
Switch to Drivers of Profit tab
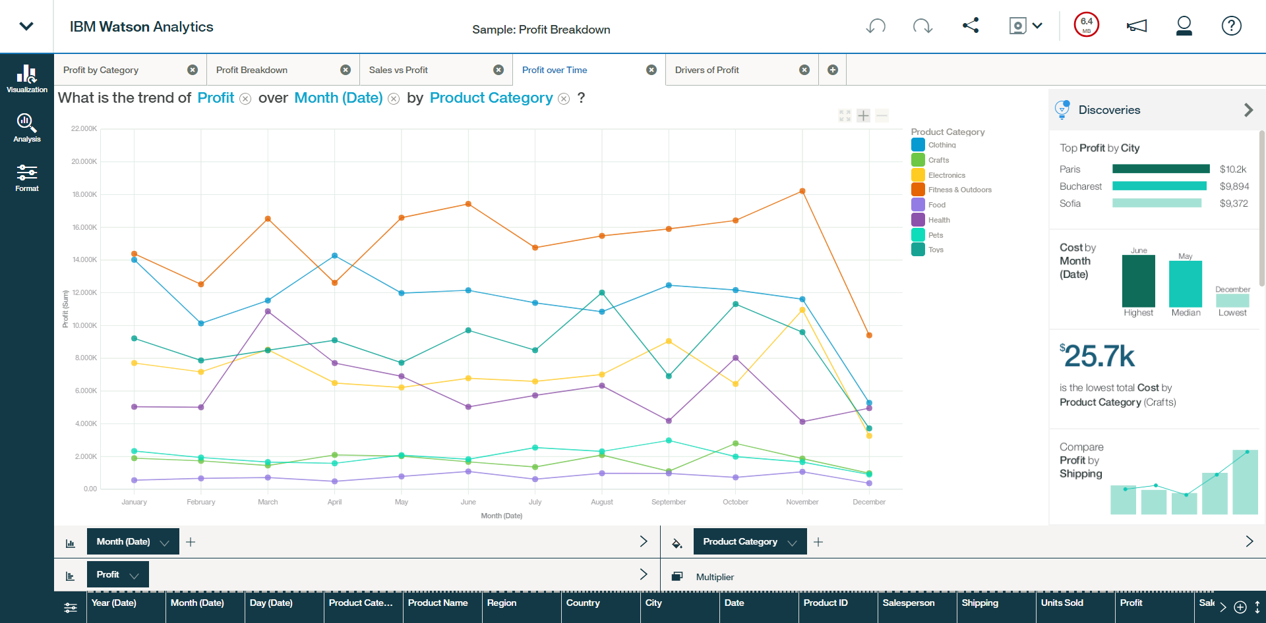pos(707,70)
